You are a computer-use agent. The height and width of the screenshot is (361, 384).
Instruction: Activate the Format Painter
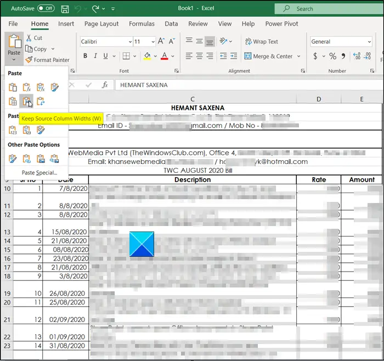point(48,60)
